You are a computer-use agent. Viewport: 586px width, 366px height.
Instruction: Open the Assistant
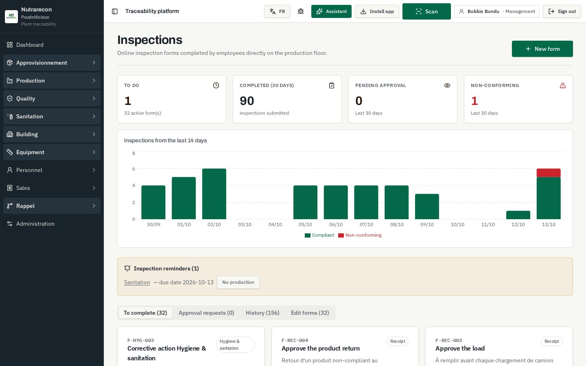[331, 11]
